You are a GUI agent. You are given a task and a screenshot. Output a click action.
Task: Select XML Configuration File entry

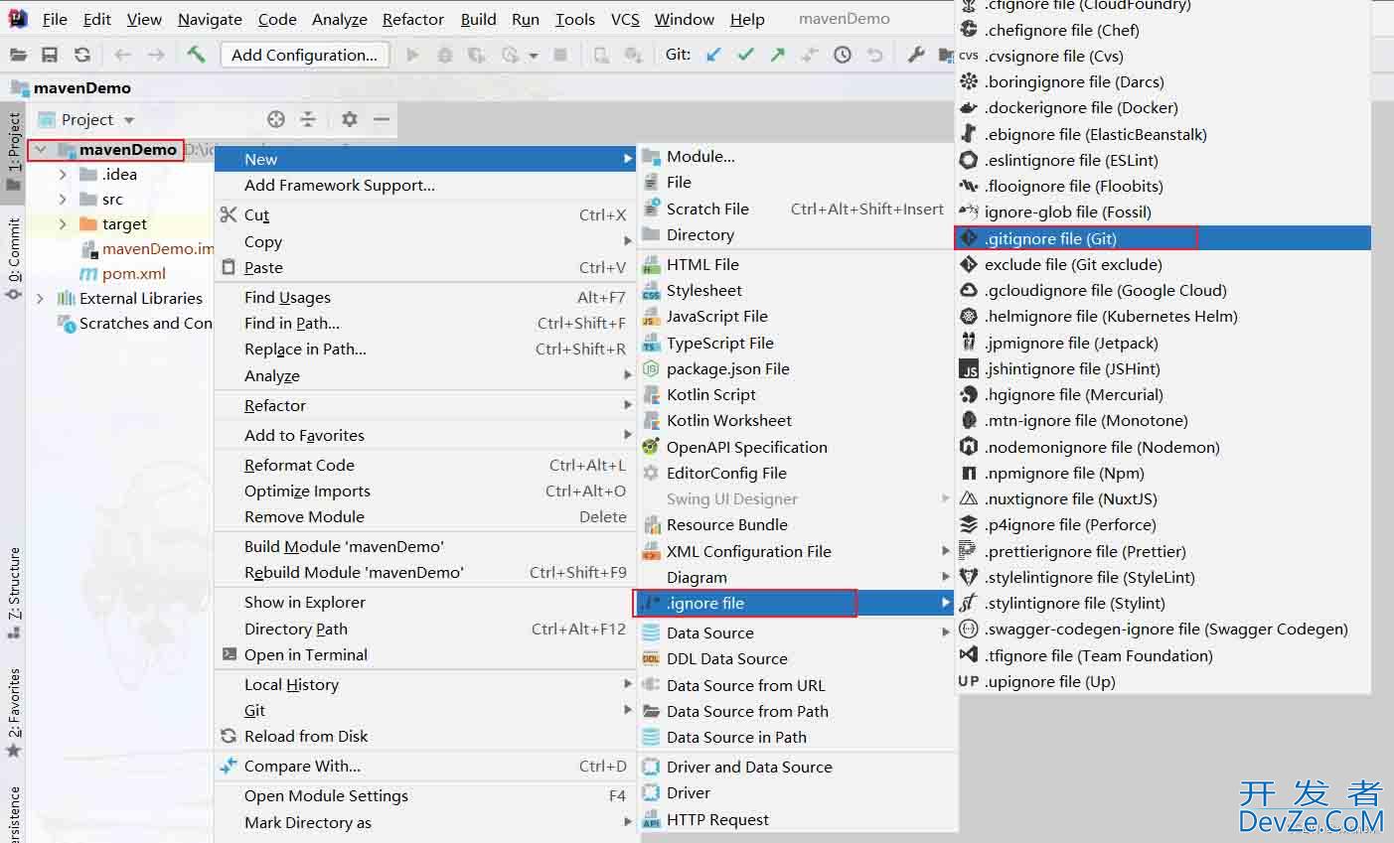click(795, 551)
